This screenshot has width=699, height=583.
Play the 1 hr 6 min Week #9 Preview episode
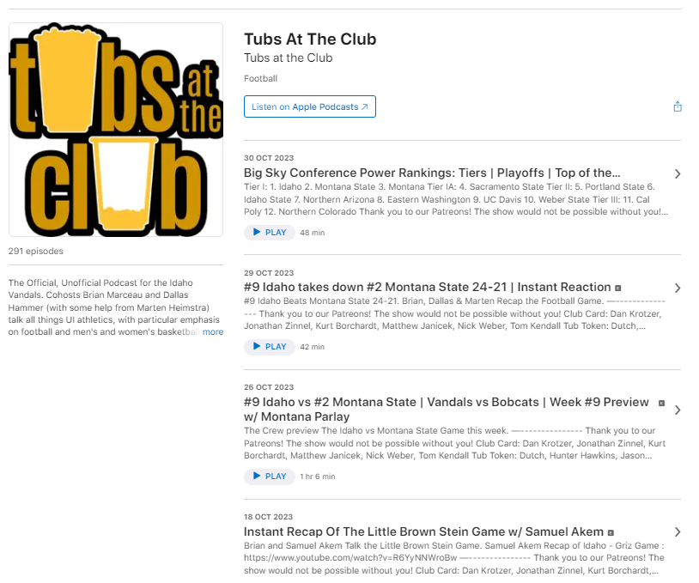point(270,476)
